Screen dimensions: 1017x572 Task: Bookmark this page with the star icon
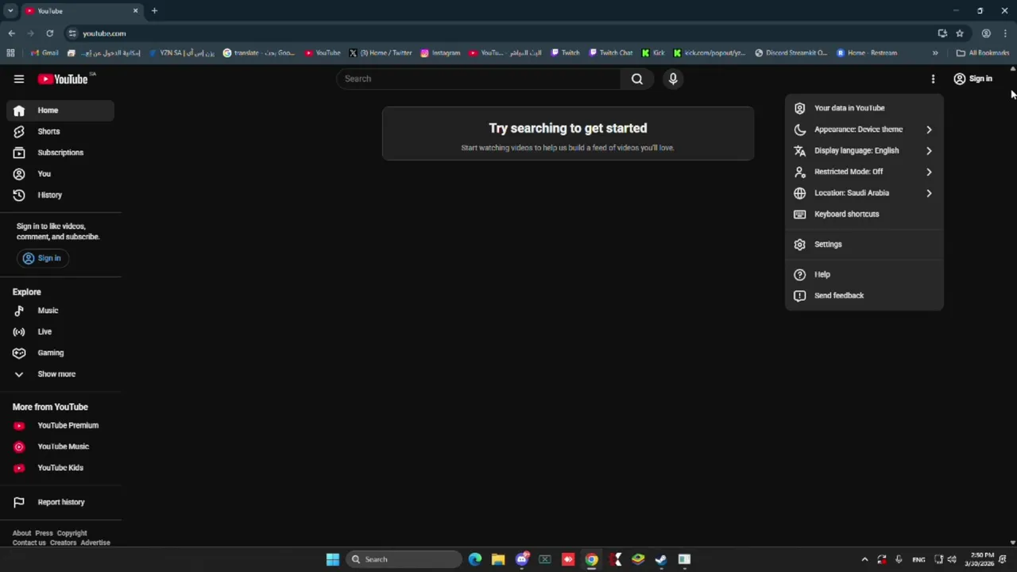960,33
